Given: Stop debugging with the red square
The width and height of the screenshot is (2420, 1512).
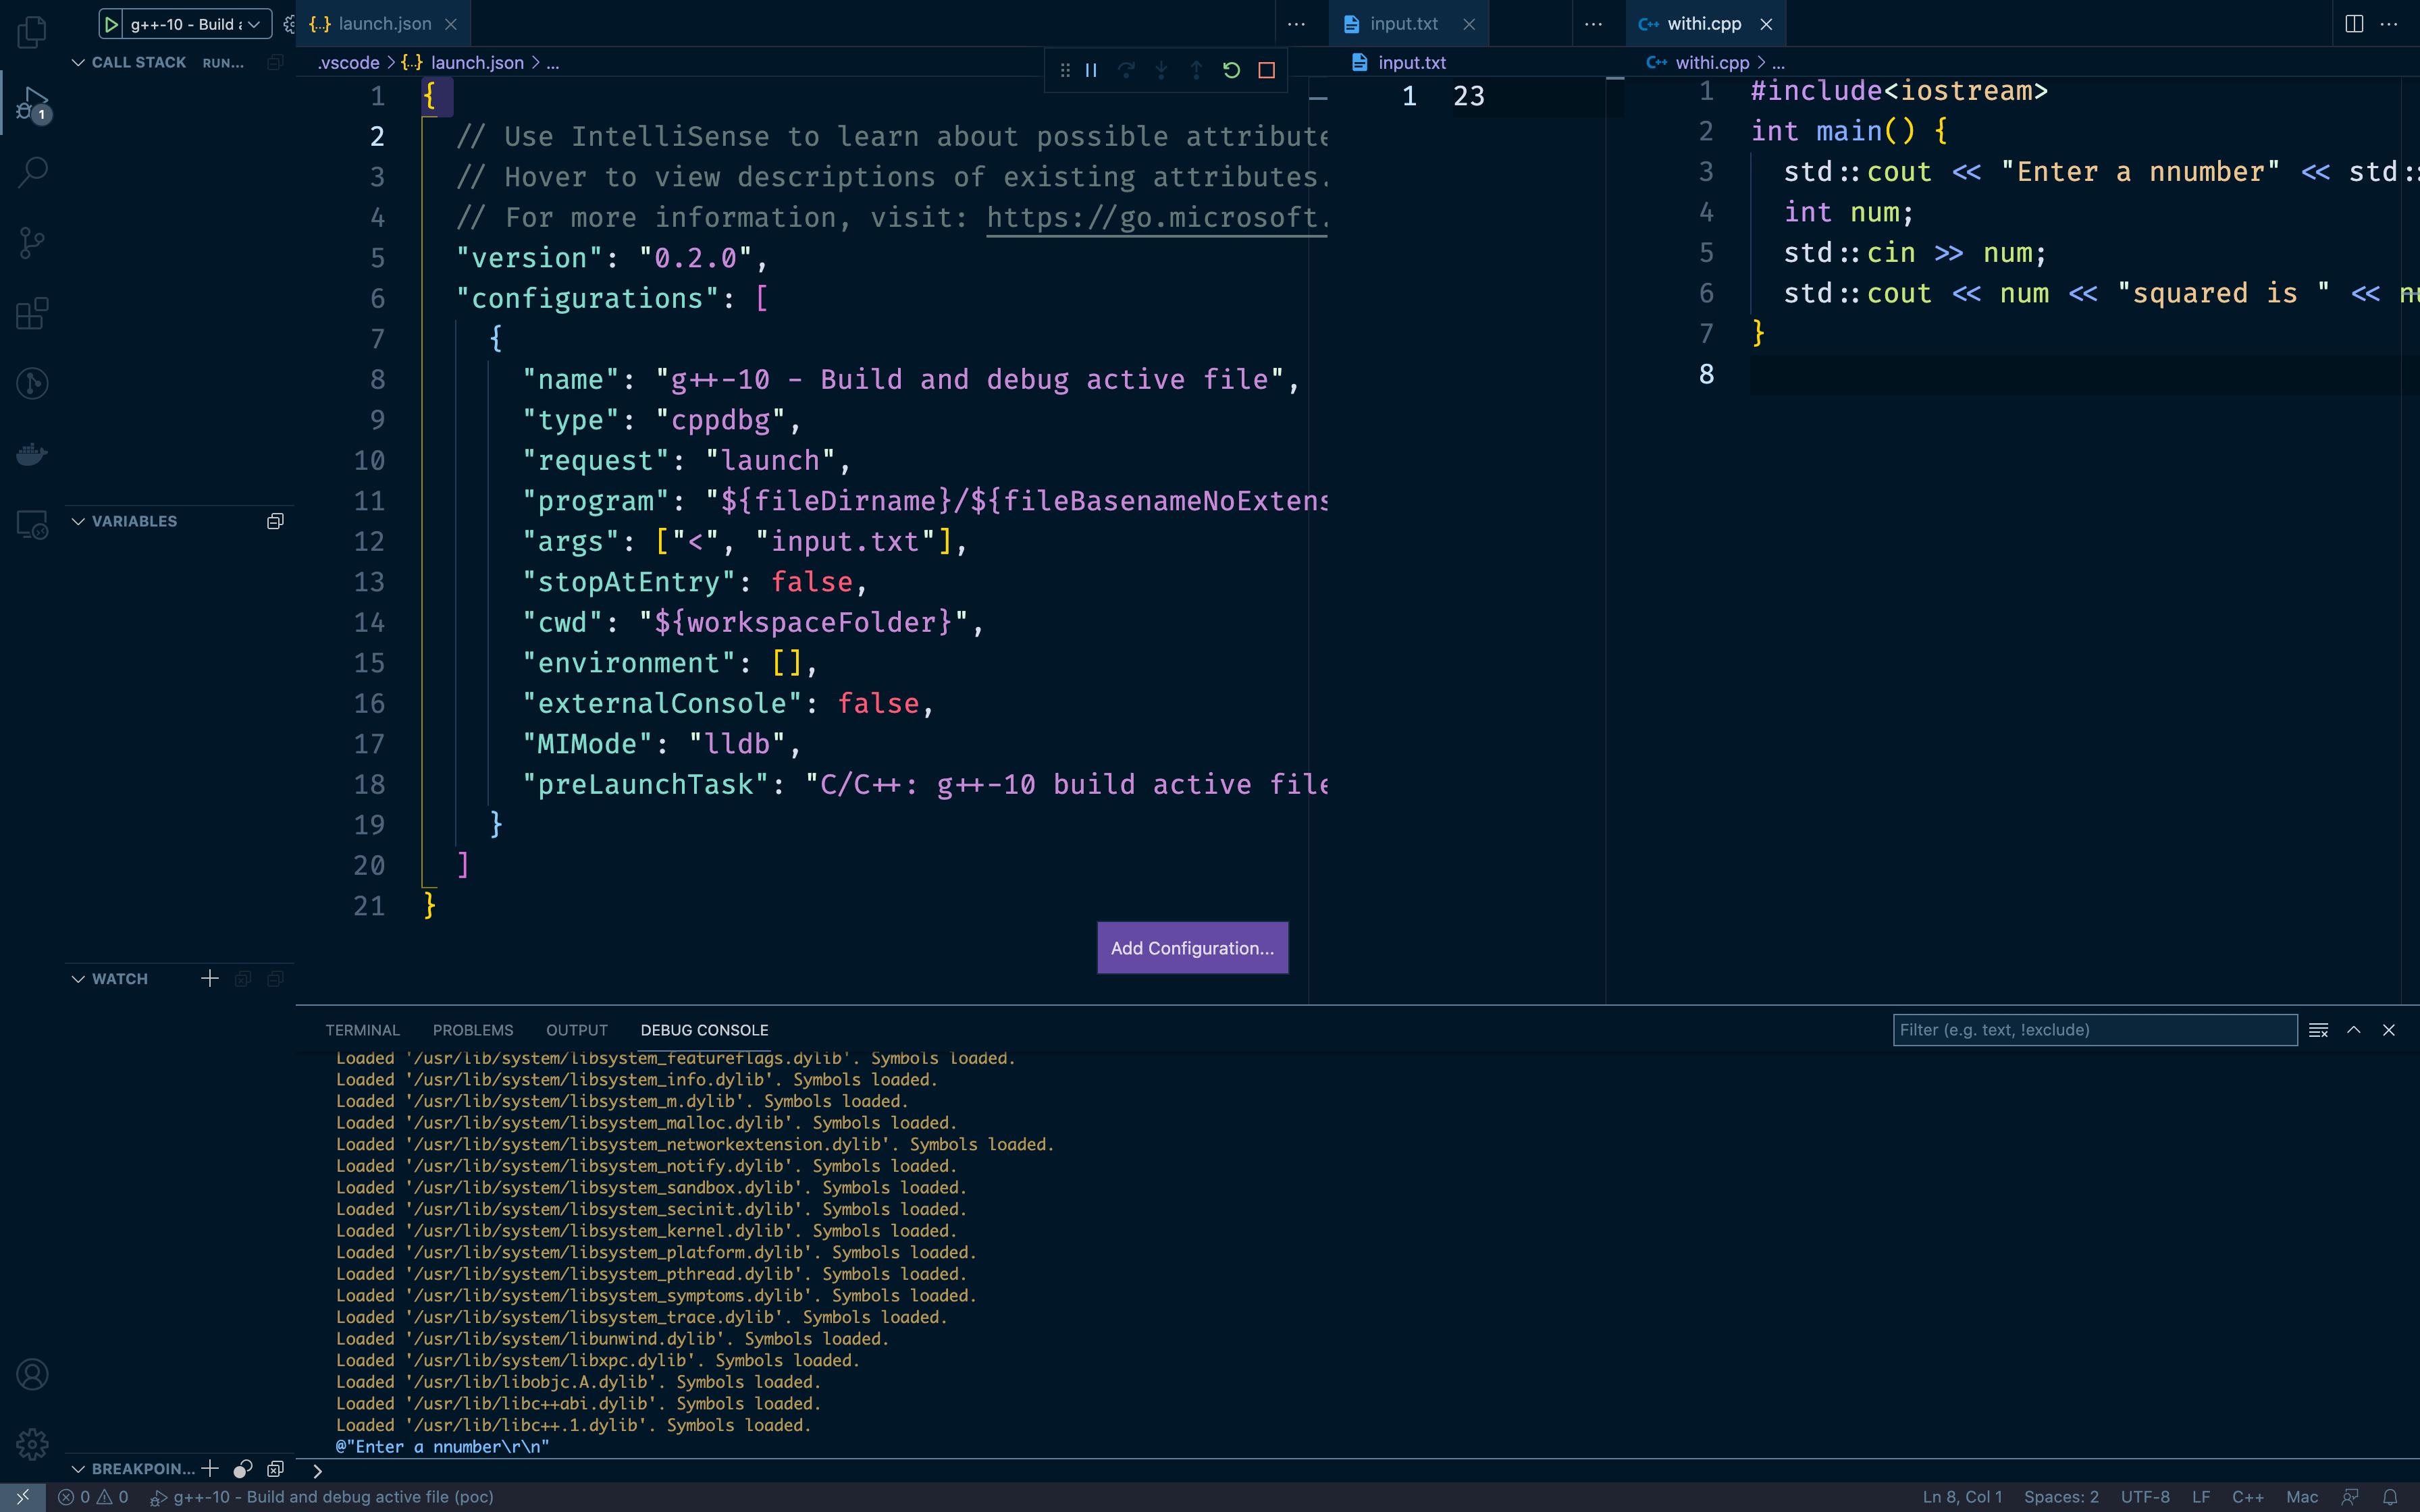Looking at the screenshot, I should (1266, 70).
